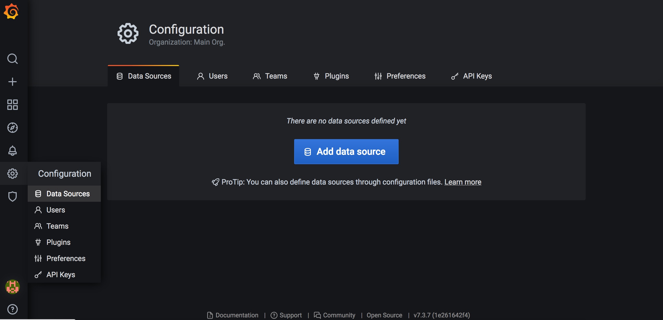Switch to the Users tab
Screen dimensions: 663x320
[x=212, y=76]
